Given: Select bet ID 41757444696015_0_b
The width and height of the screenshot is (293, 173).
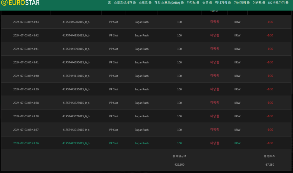Looking at the screenshot, I should coord(76,49).
